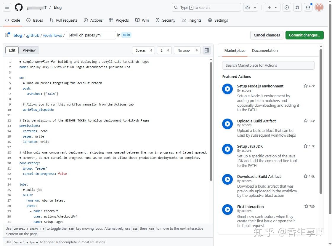The image size is (332, 246).
Task: Open the hamburger navigation menu
Action: 7,7
